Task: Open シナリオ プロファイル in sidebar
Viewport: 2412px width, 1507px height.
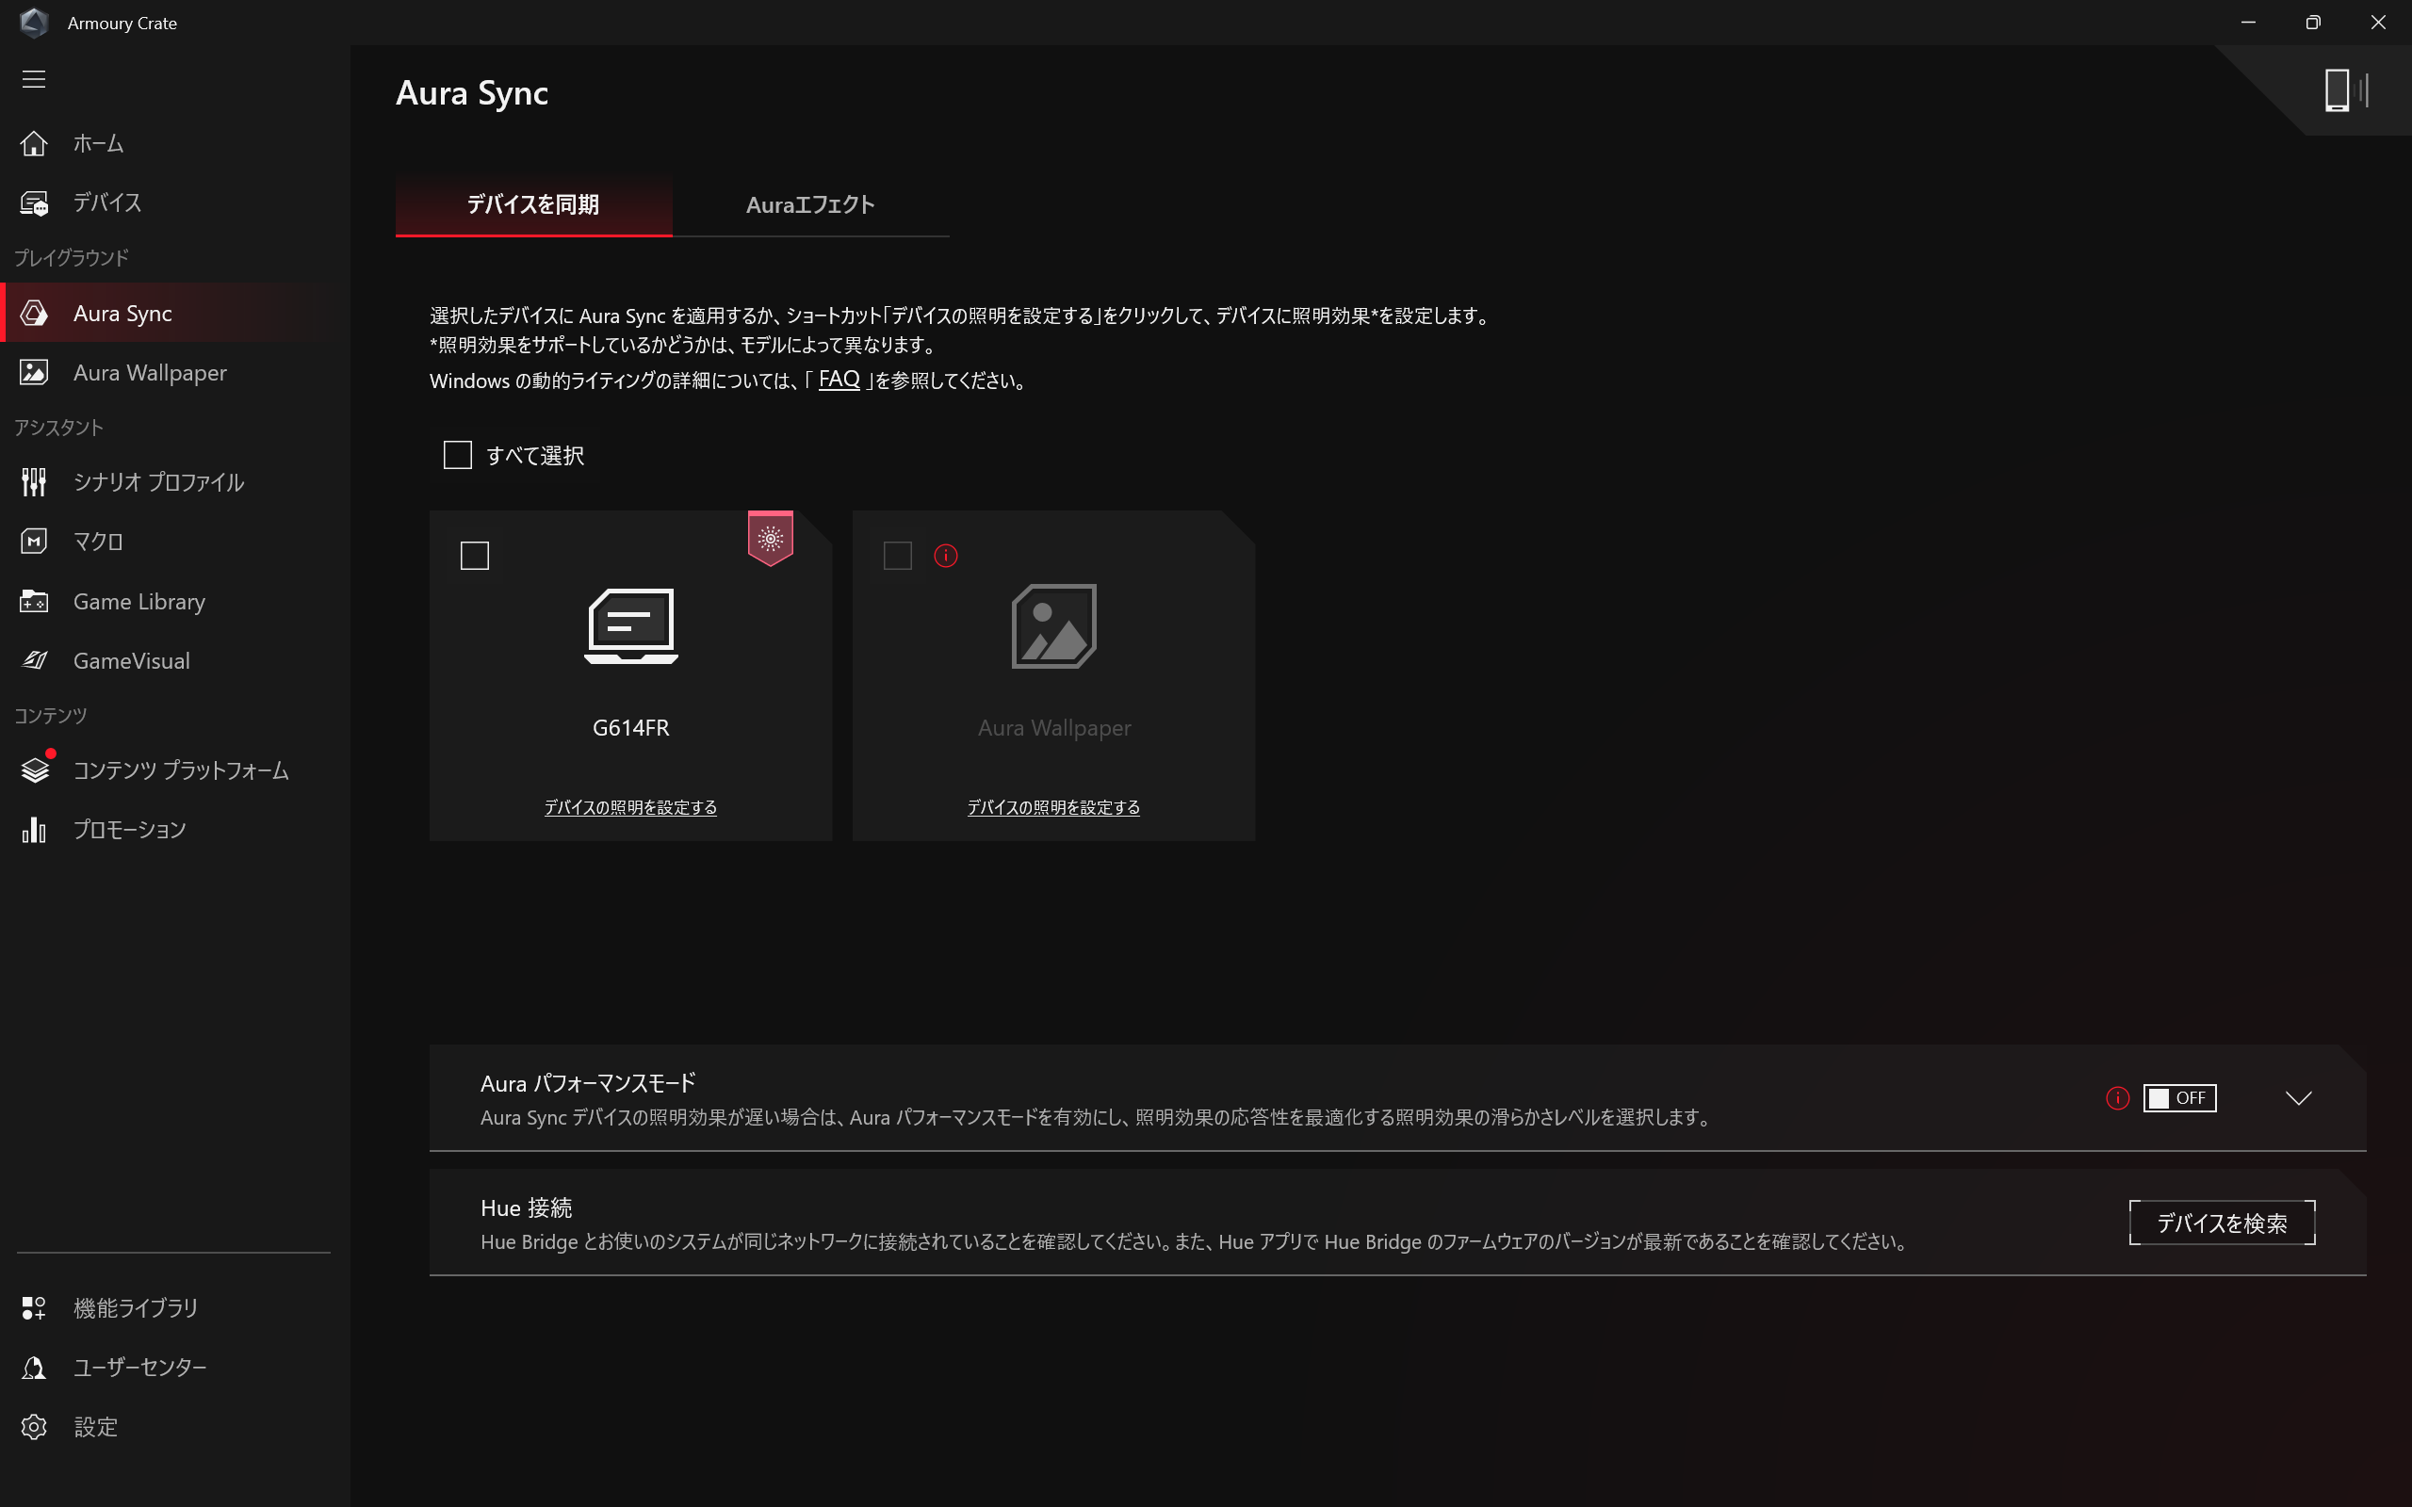Action: [157, 482]
